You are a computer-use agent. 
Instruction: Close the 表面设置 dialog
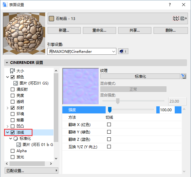pos(184,5)
